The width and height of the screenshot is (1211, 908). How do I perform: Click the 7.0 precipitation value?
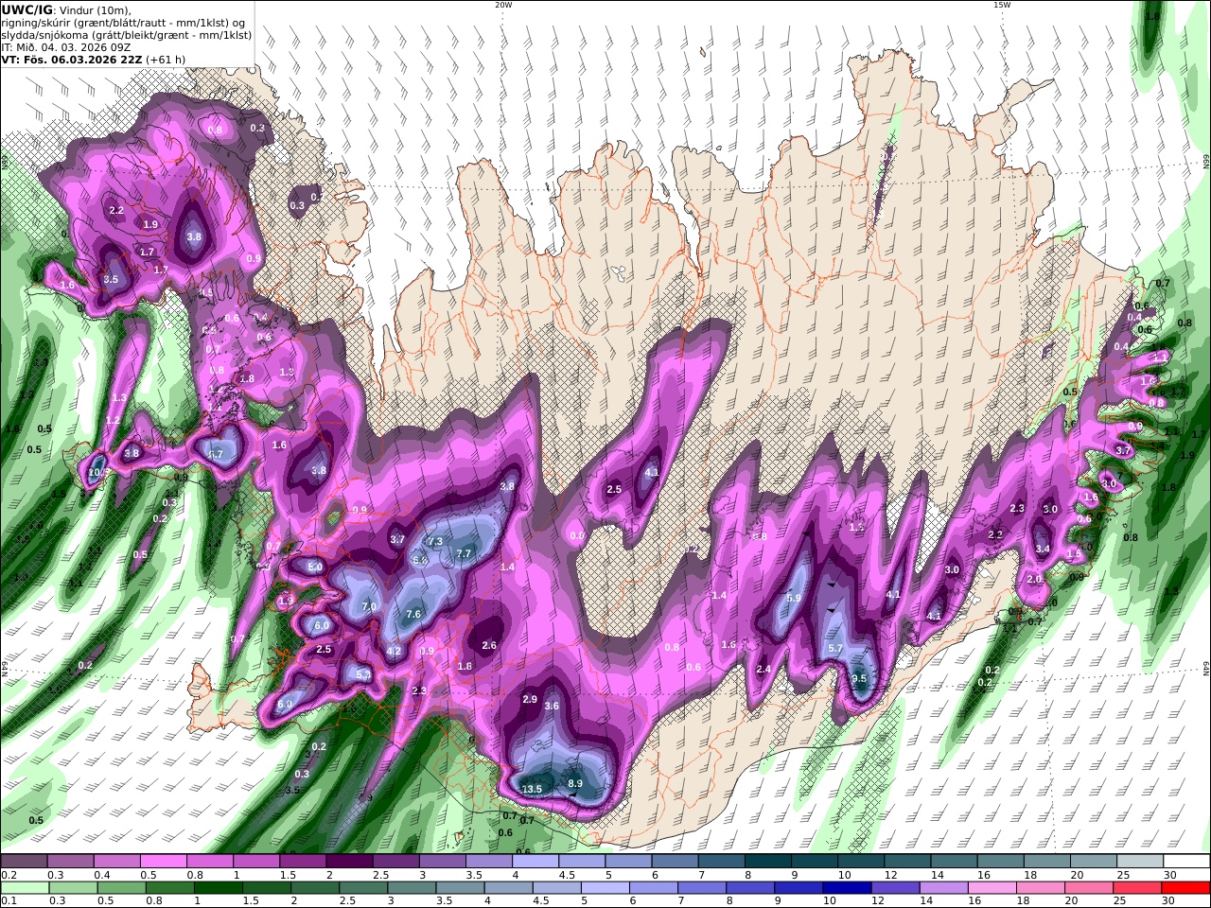pos(369,606)
